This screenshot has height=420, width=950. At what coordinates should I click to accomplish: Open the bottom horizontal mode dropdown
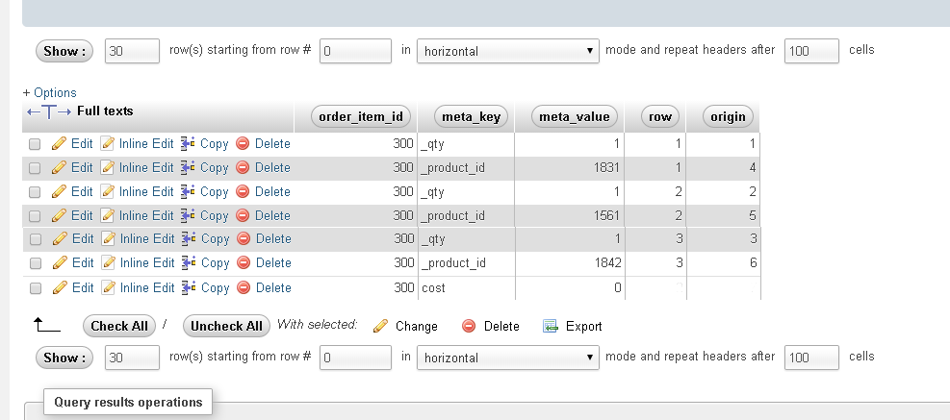pyautogui.click(x=508, y=358)
